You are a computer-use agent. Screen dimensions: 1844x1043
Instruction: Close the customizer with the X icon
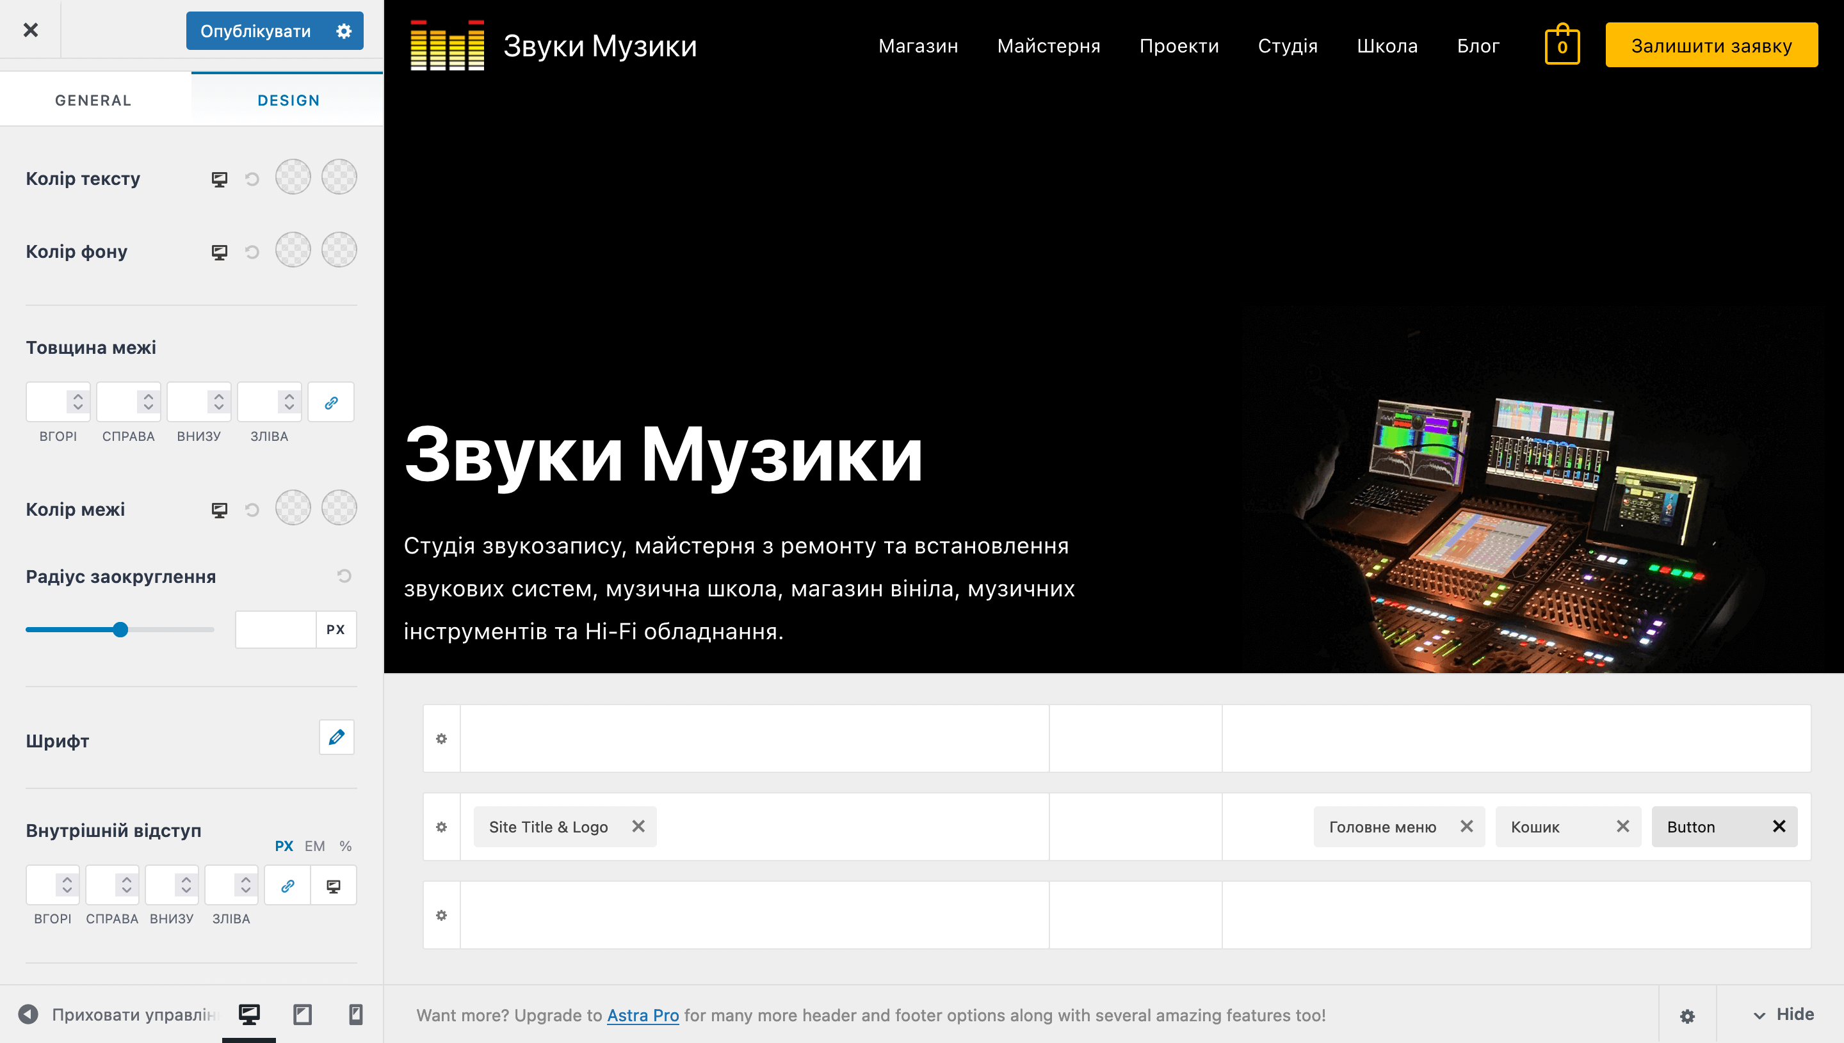point(30,29)
